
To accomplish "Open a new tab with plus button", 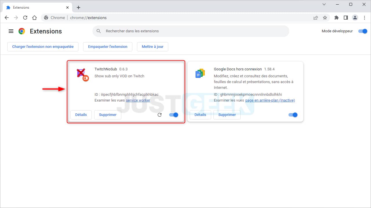I will pos(78,8).
